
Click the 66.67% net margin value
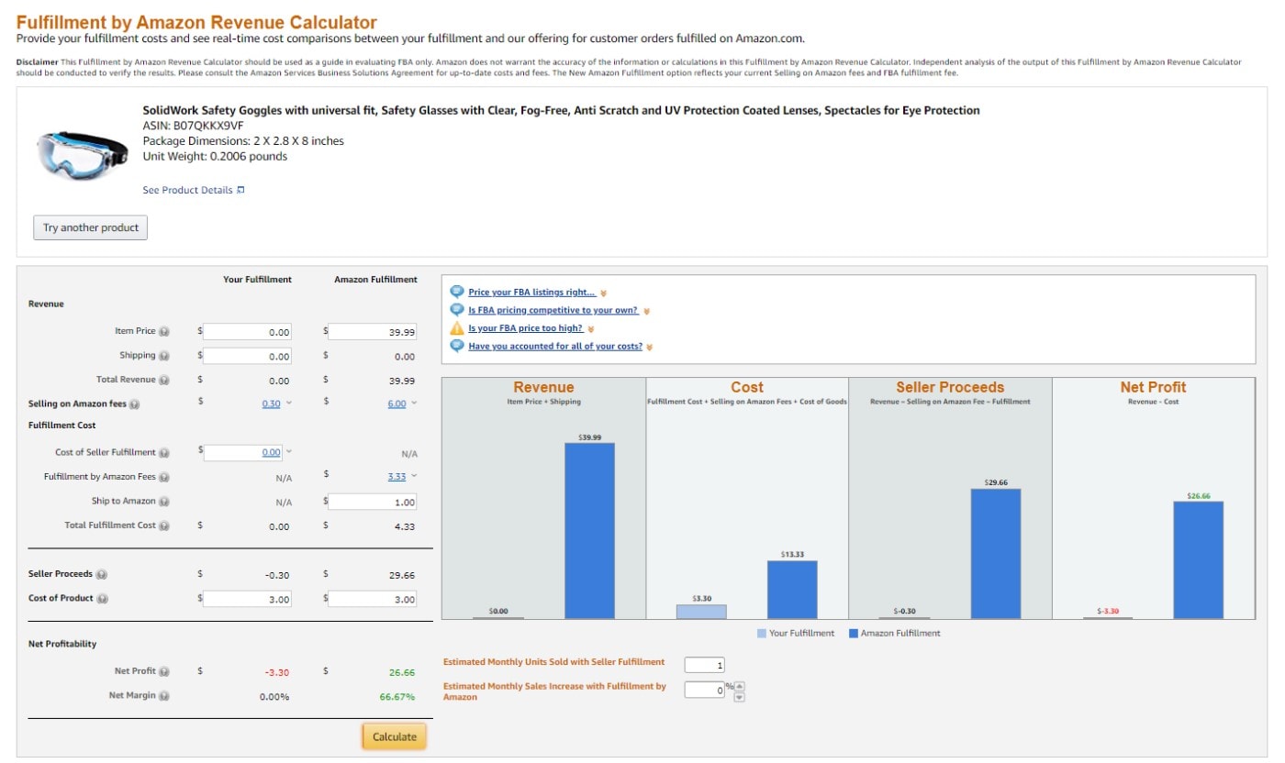pos(397,696)
